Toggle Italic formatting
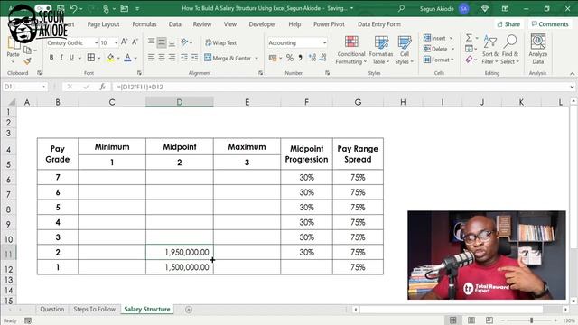The width and height of the screenshot is (578, 325). [x=61, y=58]
